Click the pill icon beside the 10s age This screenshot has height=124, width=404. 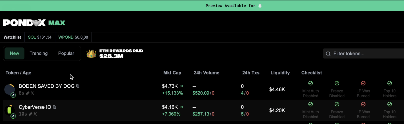click(30, 114)
